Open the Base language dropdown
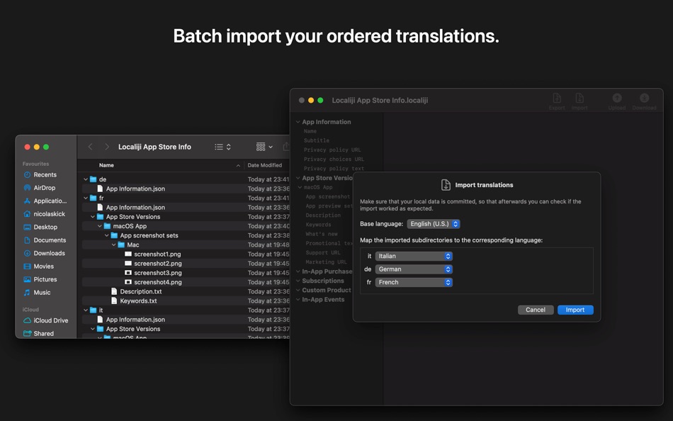This screenshot has width=673, height=421. 434,224
